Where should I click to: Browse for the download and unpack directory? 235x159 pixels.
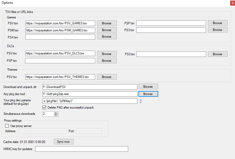point(148,87)
